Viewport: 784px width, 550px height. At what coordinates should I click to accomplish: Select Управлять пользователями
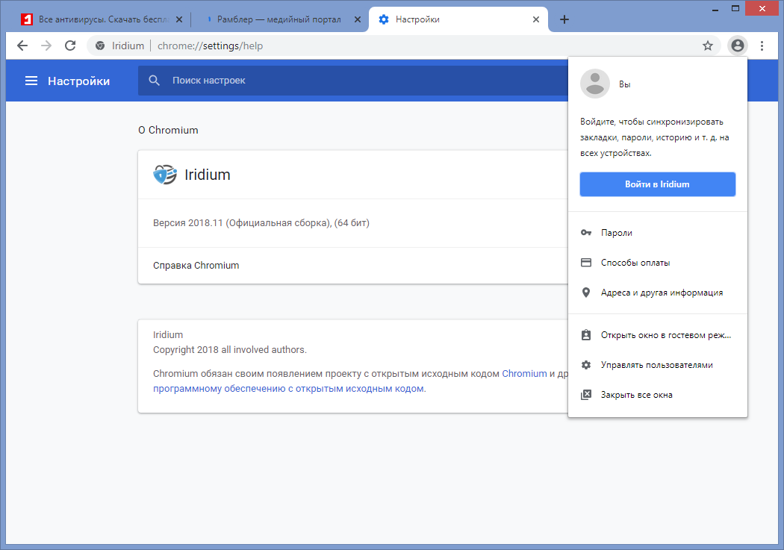(x=658, y=365)
